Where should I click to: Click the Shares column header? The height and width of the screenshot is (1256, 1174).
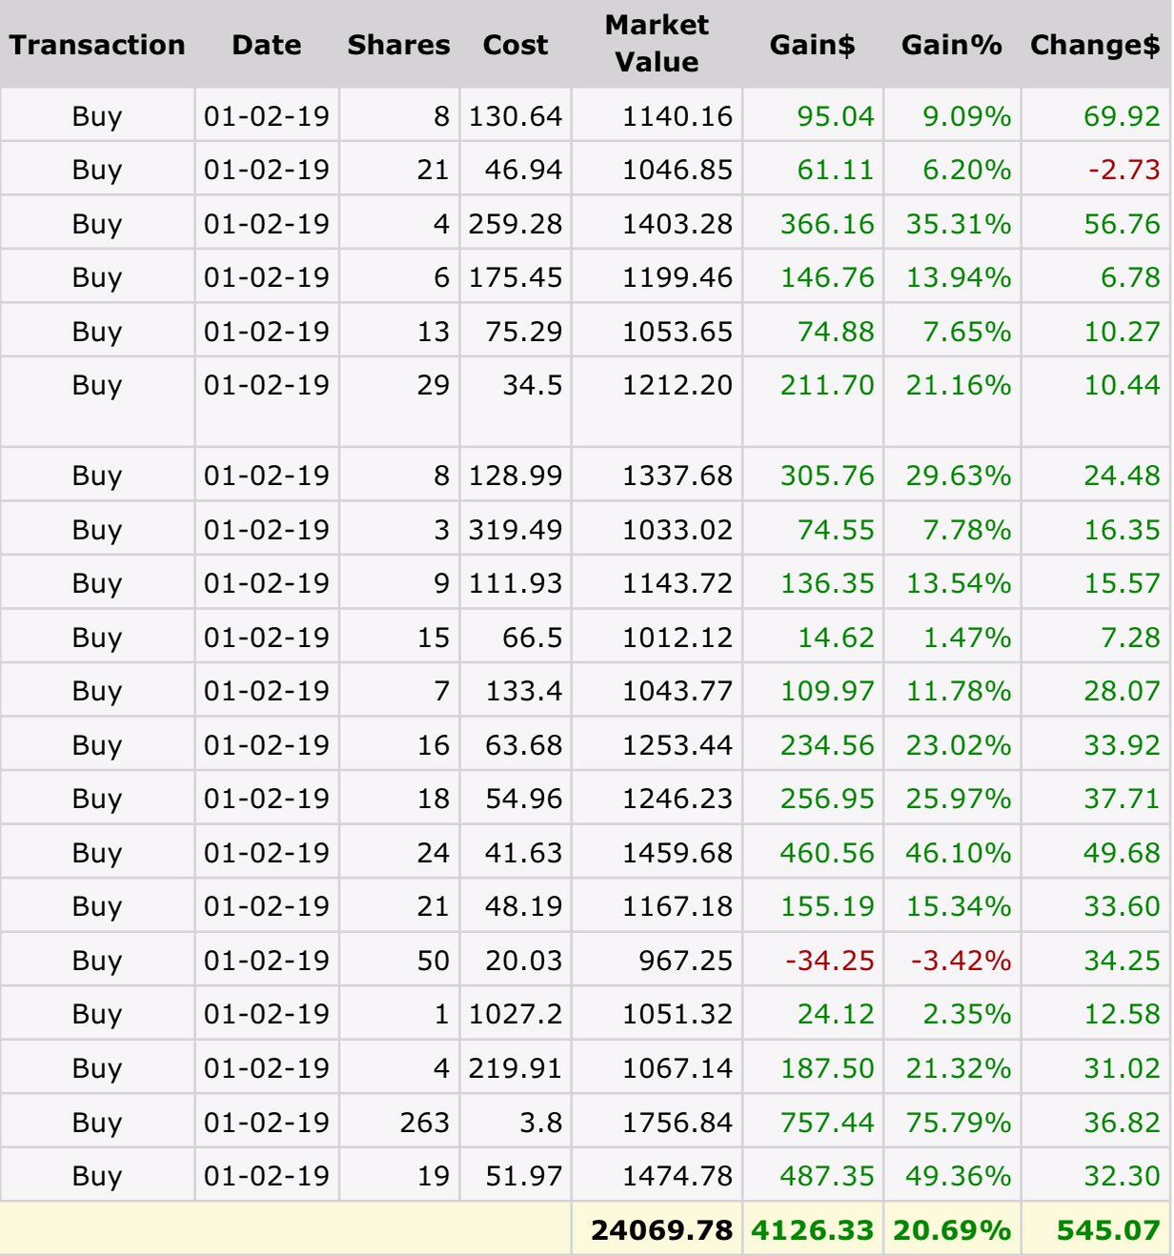(x=398, y=45)
